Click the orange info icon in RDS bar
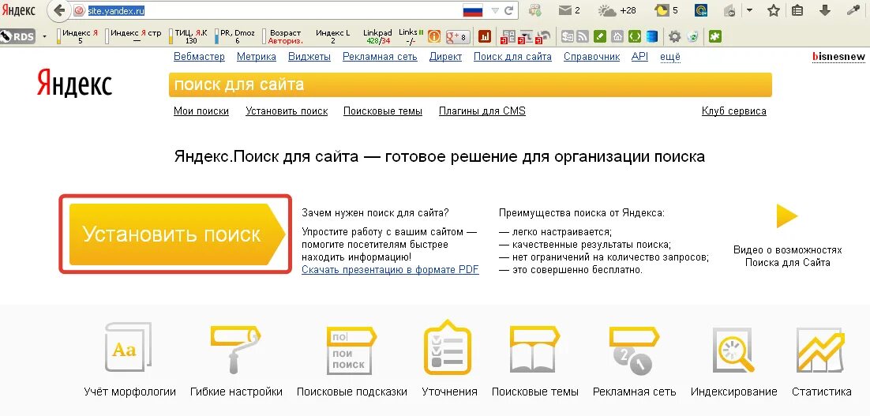The image size is (870, 416). 434,36
